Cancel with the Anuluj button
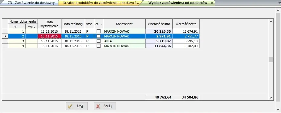 pos(105,106)
